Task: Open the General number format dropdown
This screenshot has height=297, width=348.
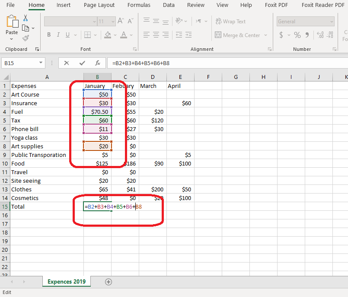Action: click(332, 21)
